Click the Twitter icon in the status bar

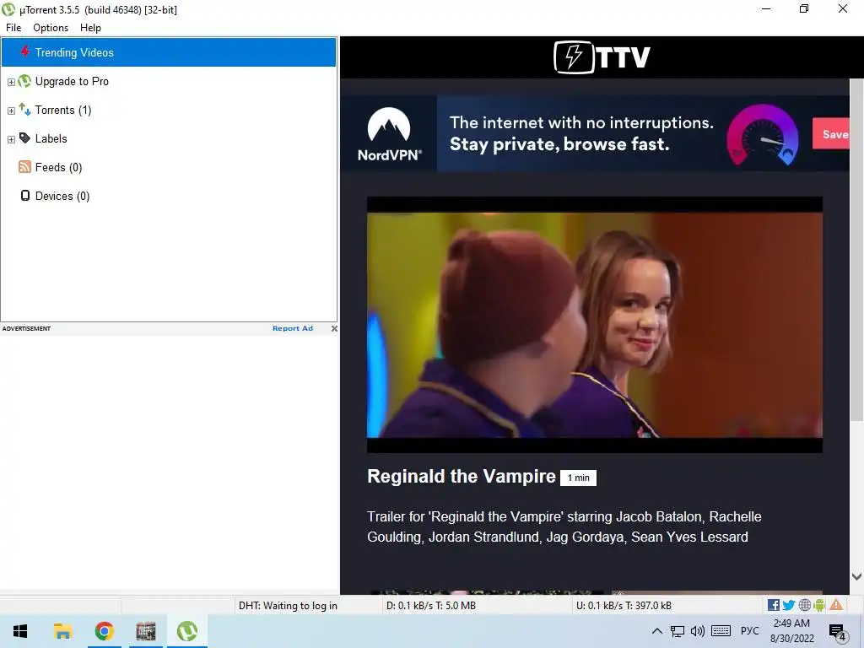click(x=789, y=605)
